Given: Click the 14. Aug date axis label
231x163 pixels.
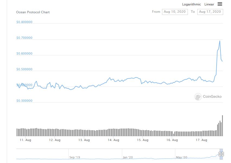Looking at the screenshot, I should click(x=113, y=140).
